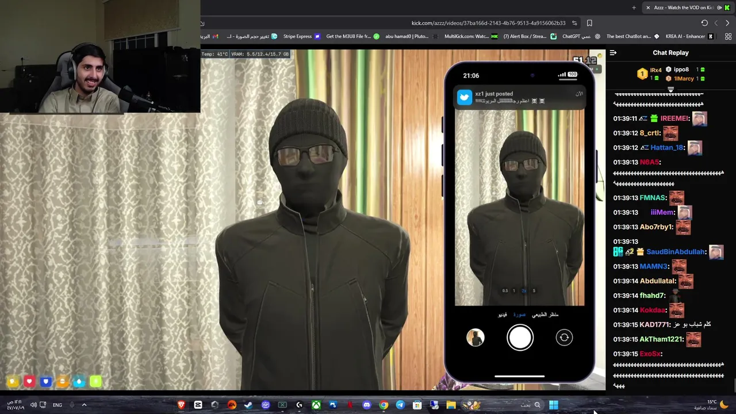Click the blue shield overlay icon
Viewport: 736px width, 414px height.
click(x=46, y=381)
